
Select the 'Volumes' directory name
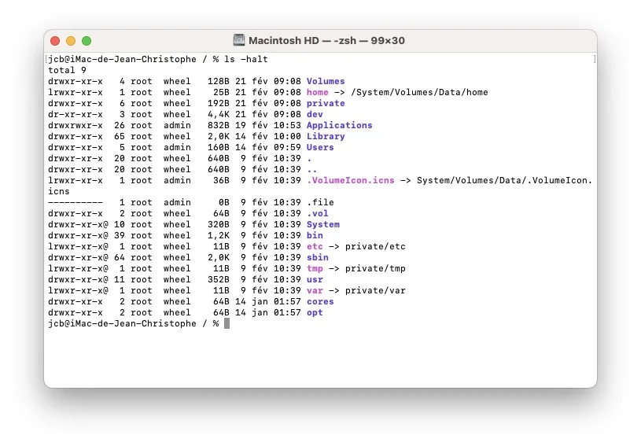tap(326, 81)
